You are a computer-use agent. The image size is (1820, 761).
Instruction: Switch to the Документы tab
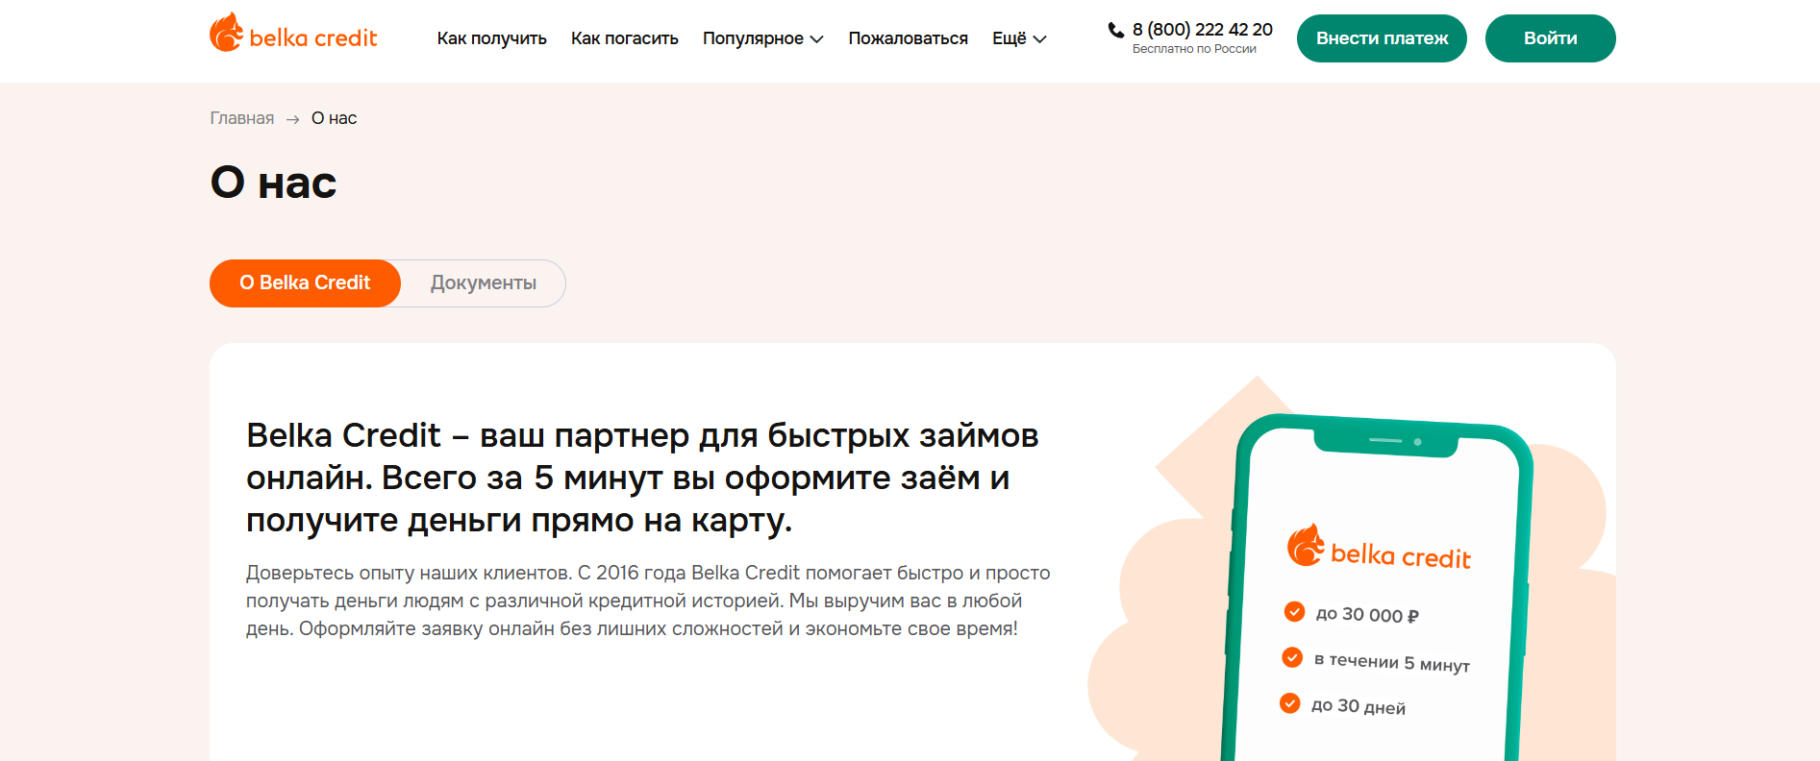tap(484, 283)
